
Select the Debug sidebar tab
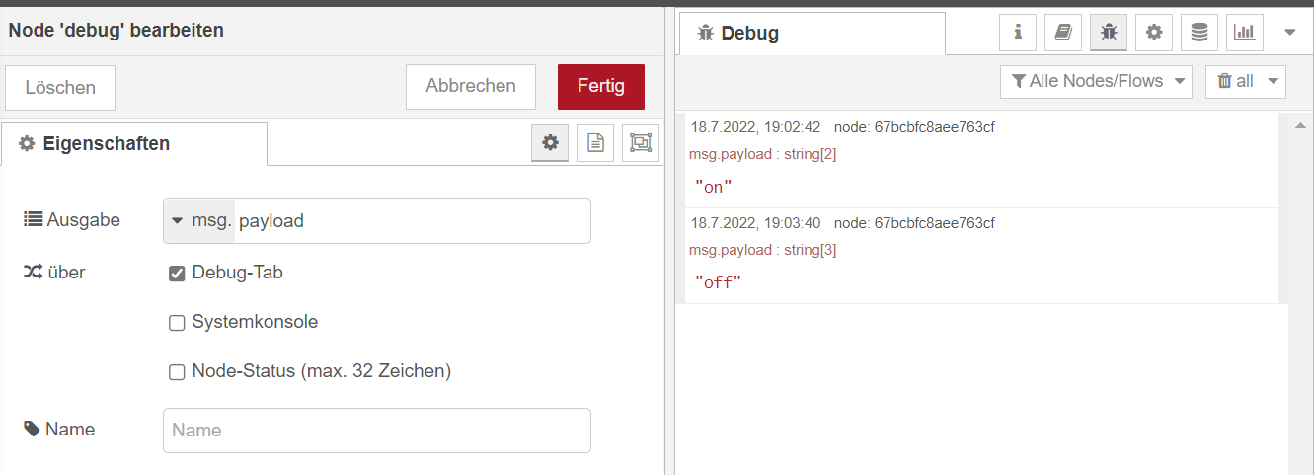(812, 34)
